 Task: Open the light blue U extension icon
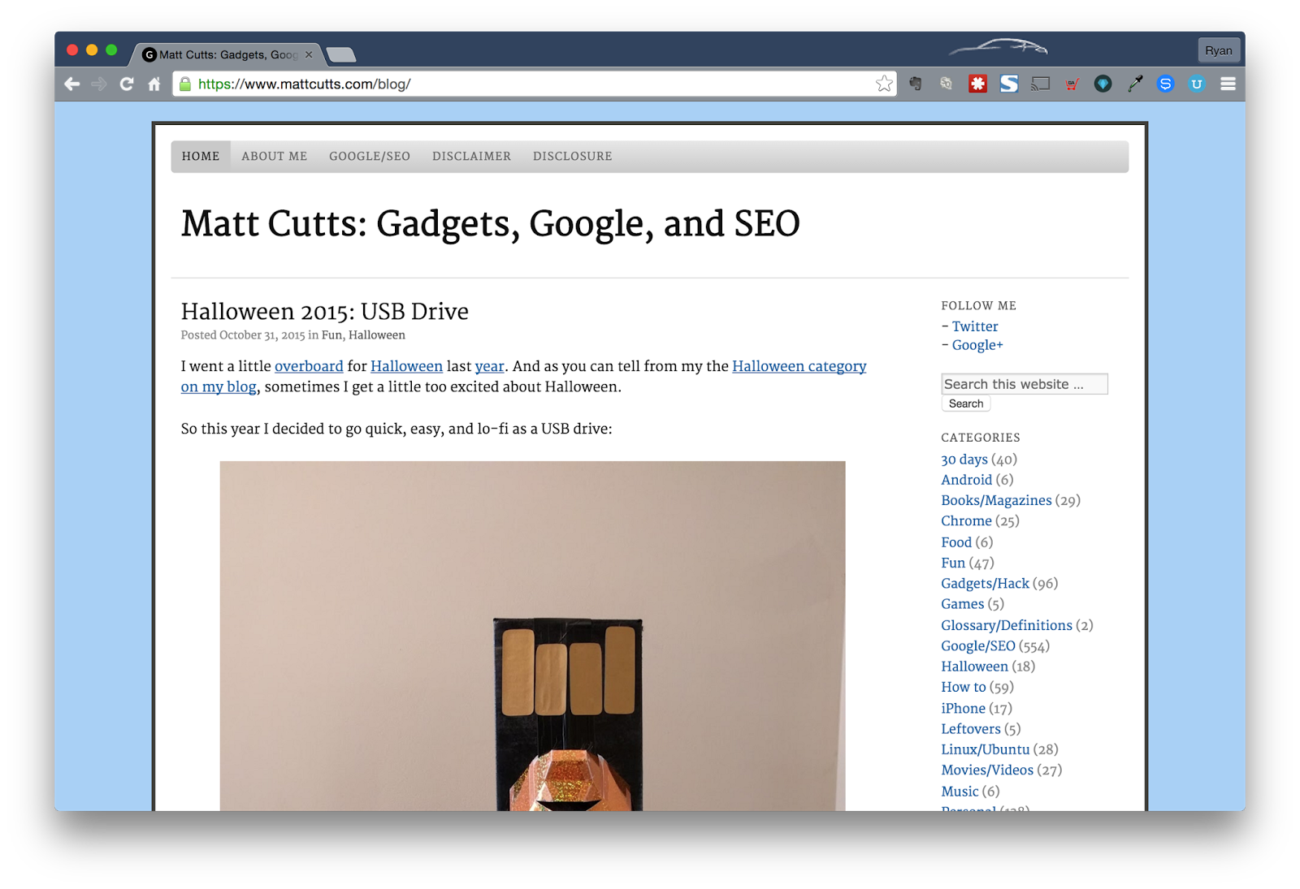tap(1197, 84)
